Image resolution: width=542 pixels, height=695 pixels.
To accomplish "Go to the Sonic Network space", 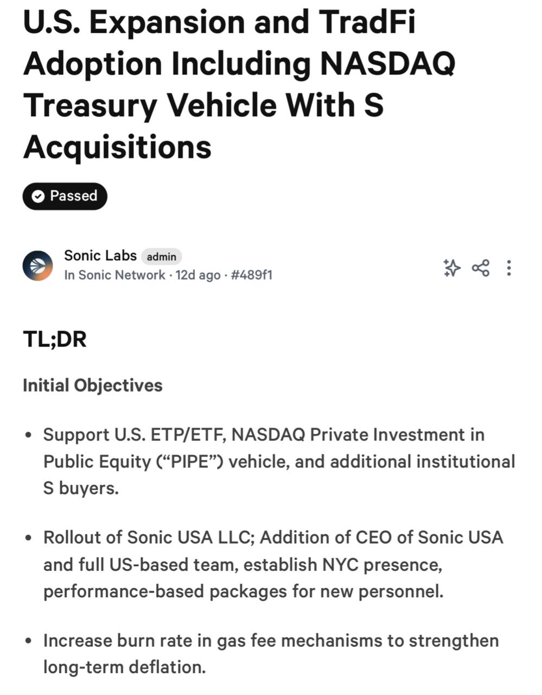I will coord(114,275).
